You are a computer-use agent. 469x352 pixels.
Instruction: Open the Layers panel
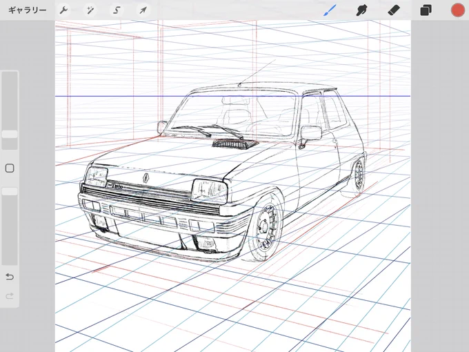(x=426, y=10)
